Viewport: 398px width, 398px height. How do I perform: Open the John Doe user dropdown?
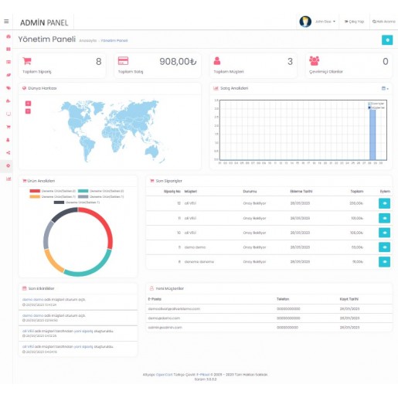click(x=325, y=22)
